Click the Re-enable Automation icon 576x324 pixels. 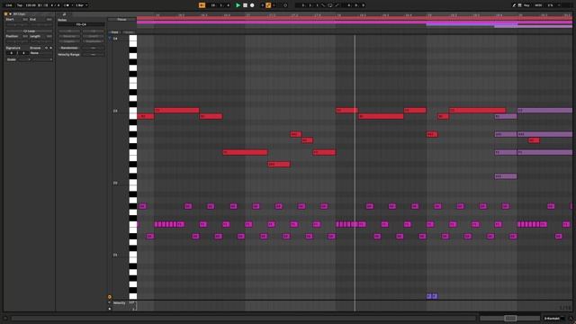pos(274,5)
